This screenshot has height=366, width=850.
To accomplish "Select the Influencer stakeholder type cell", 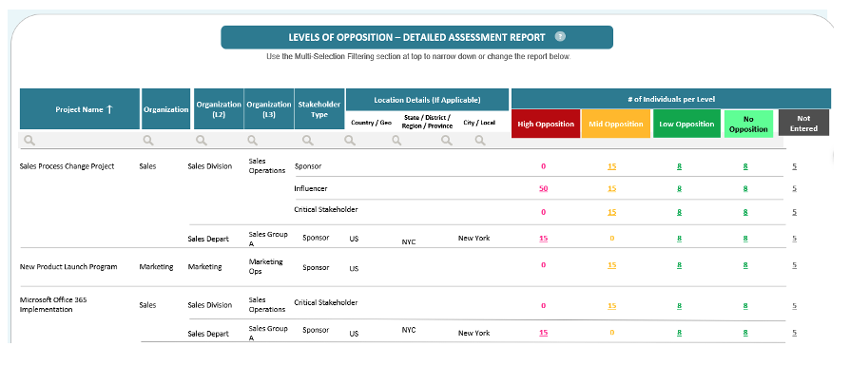I will coord(311,188).
